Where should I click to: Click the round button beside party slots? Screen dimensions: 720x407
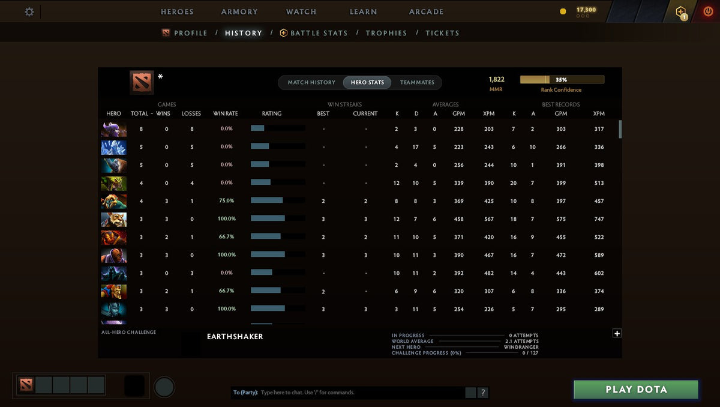point(164,387)
